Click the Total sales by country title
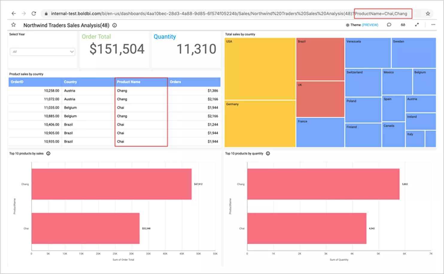Screen dimensions: 444x274 coord(240,34)
